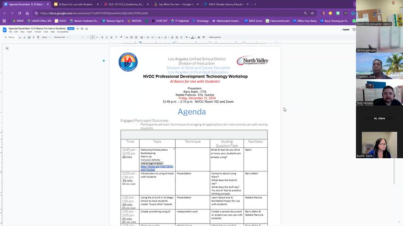The width and height of the screenshot is (403, 226).
Task: Toggle italic formatting
Action: (107, 37)
